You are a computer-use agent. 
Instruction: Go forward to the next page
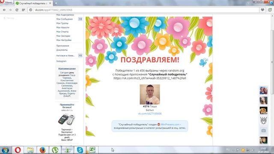[10, 10]
